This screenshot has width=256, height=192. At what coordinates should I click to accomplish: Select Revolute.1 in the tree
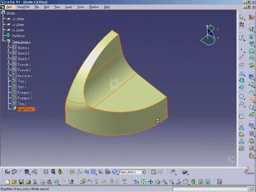(25, 76)
